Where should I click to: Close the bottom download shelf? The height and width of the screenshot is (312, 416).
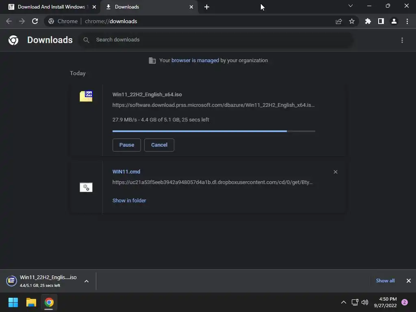tap(409, 281)
